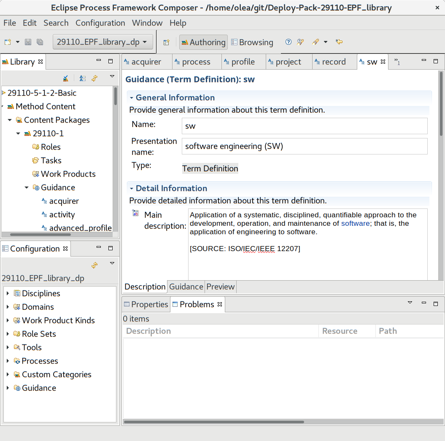Switch to the Browsing perspective

click(x=252, y=42)
